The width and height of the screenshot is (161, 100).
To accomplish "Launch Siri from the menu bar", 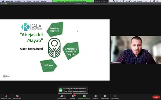I will pos(154,1).
